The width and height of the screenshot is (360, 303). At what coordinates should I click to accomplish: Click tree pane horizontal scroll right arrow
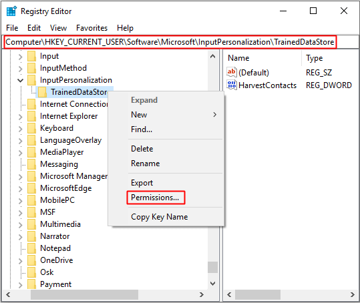pos(202,294)
